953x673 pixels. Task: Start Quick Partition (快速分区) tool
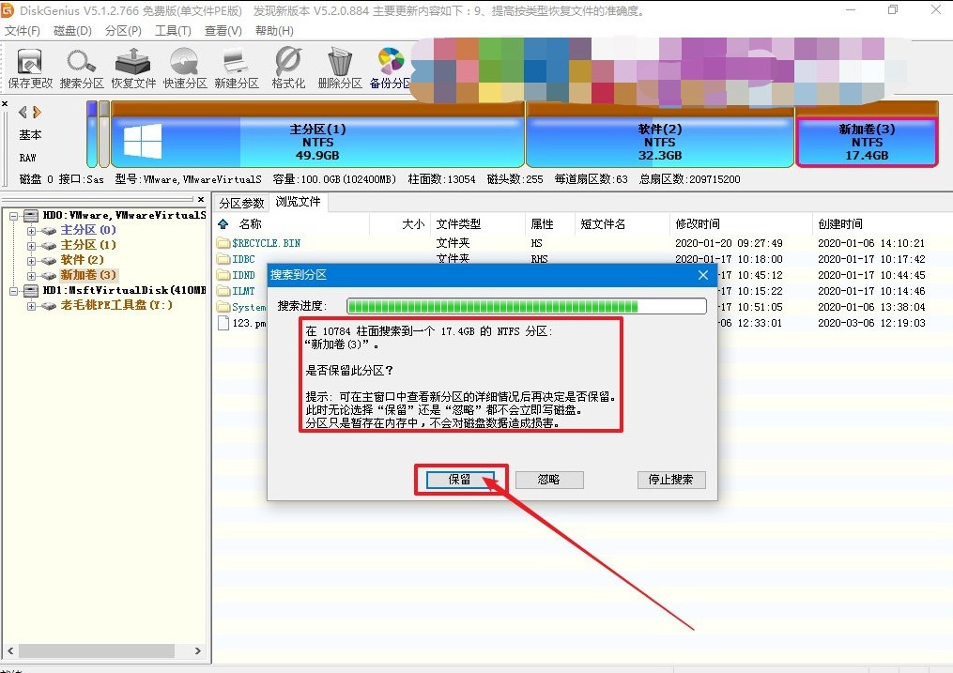[x=185, y=68]
